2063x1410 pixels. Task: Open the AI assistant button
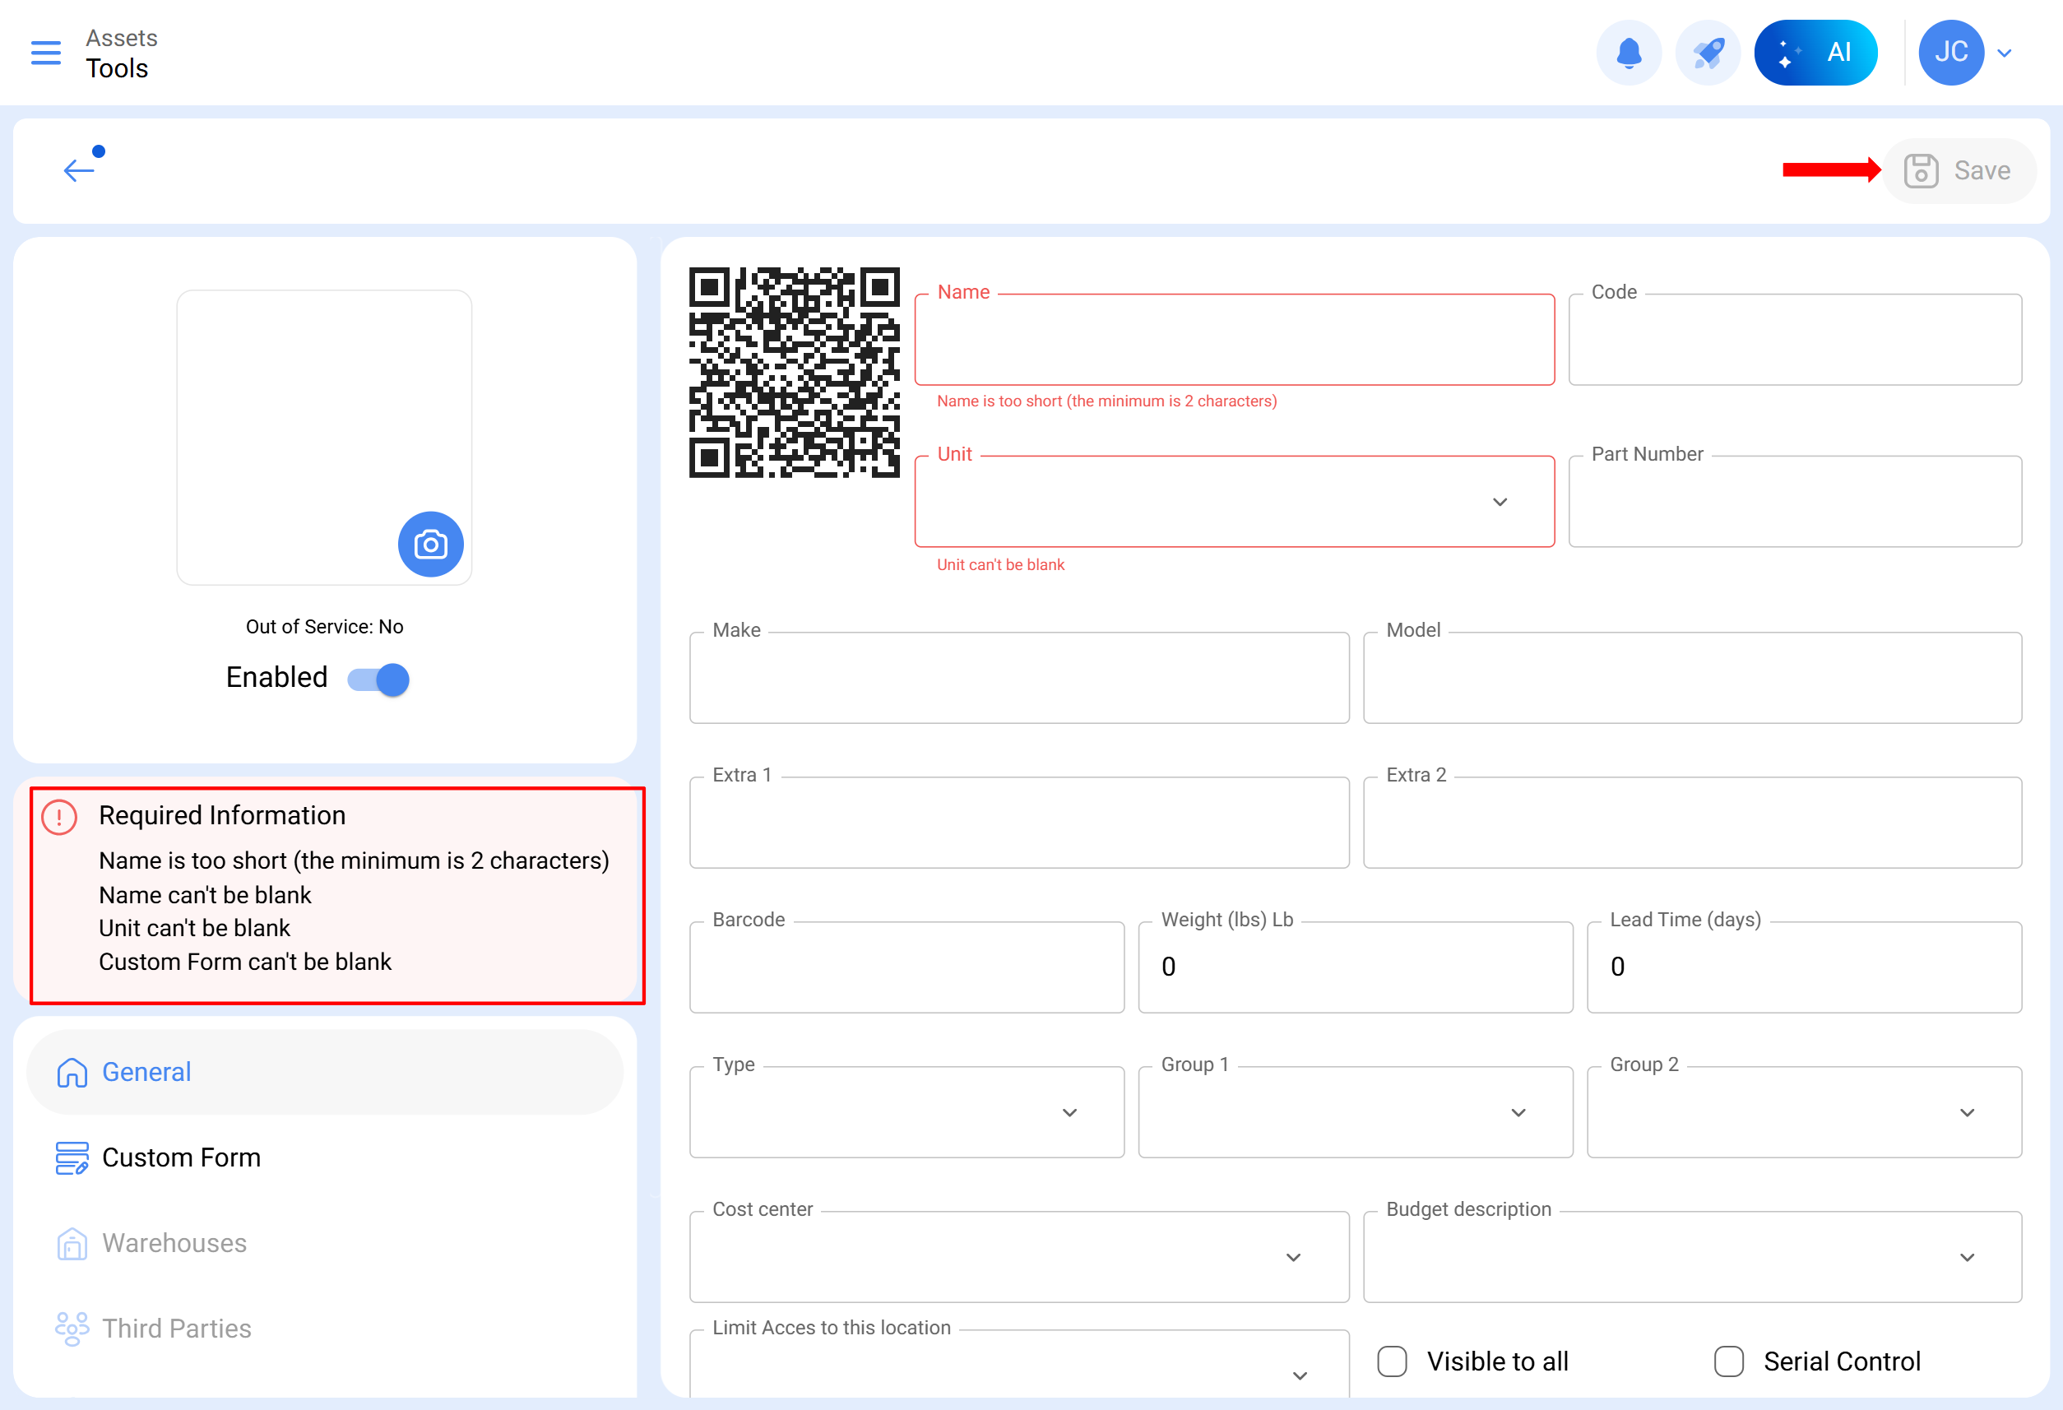[x=1815, y=53]
